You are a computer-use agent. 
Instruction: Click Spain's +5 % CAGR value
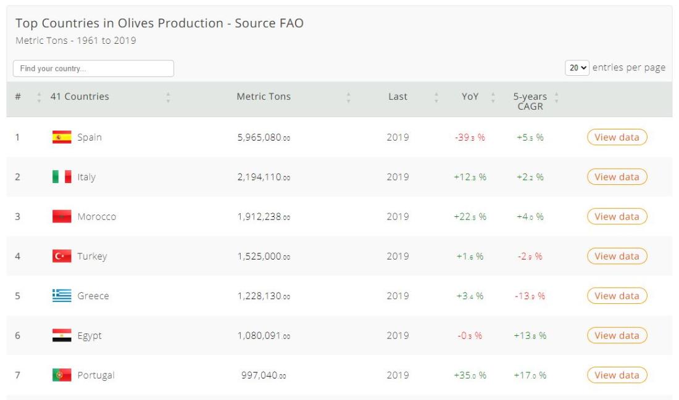point(530,137)
